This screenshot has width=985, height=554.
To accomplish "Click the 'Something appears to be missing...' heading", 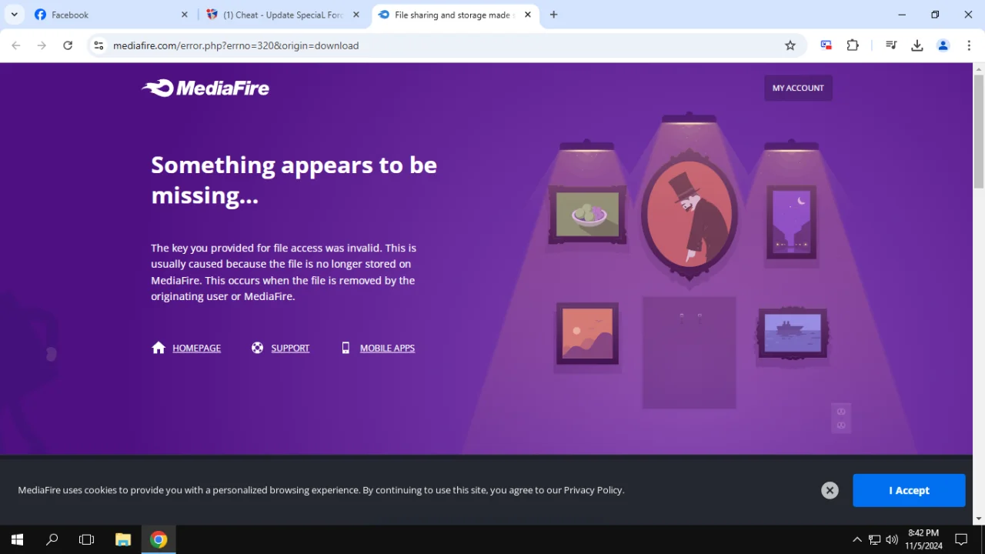I will (x=294, y=180).
